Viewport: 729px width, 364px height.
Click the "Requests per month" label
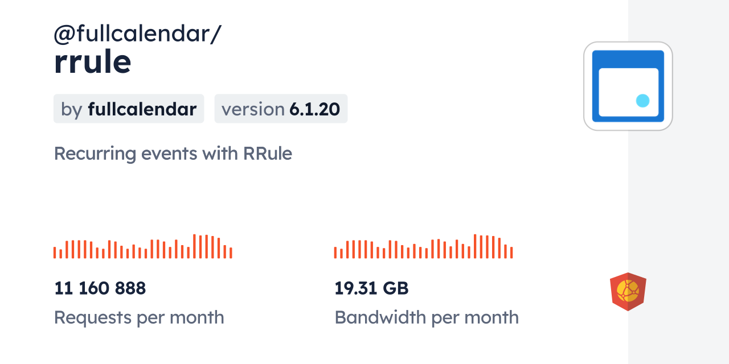point(139,317)
